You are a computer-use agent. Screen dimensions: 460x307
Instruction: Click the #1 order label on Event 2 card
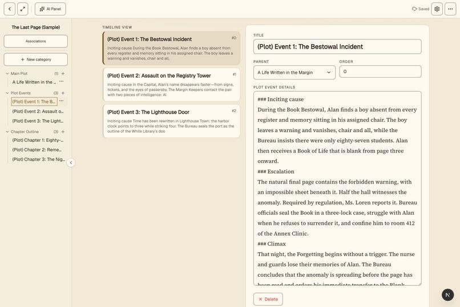[x=234, y=74]
